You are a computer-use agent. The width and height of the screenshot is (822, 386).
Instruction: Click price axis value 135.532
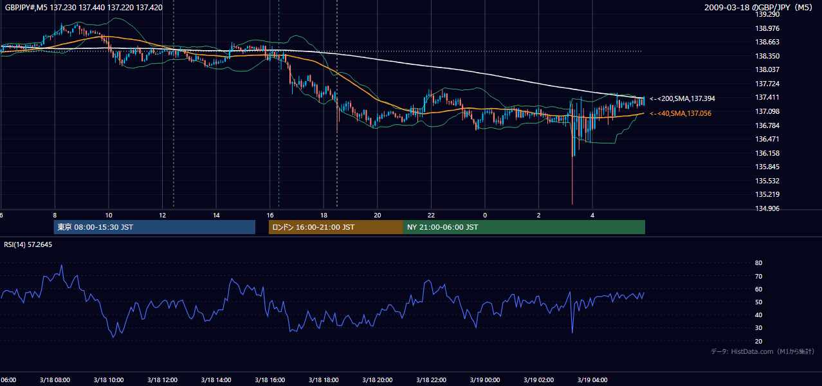coord(768,181)
